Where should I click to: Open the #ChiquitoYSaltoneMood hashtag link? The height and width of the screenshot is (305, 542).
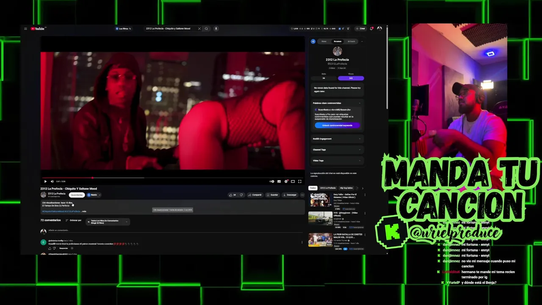pos(53,211)
